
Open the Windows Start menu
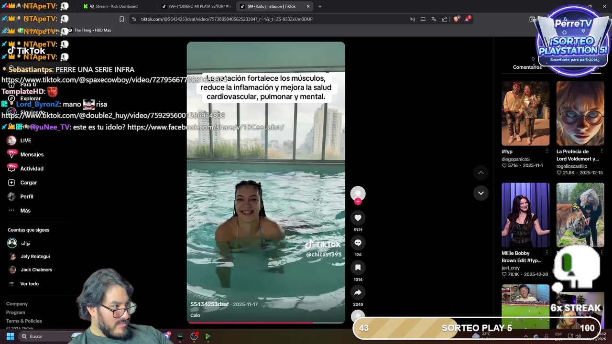click(10, 336)
